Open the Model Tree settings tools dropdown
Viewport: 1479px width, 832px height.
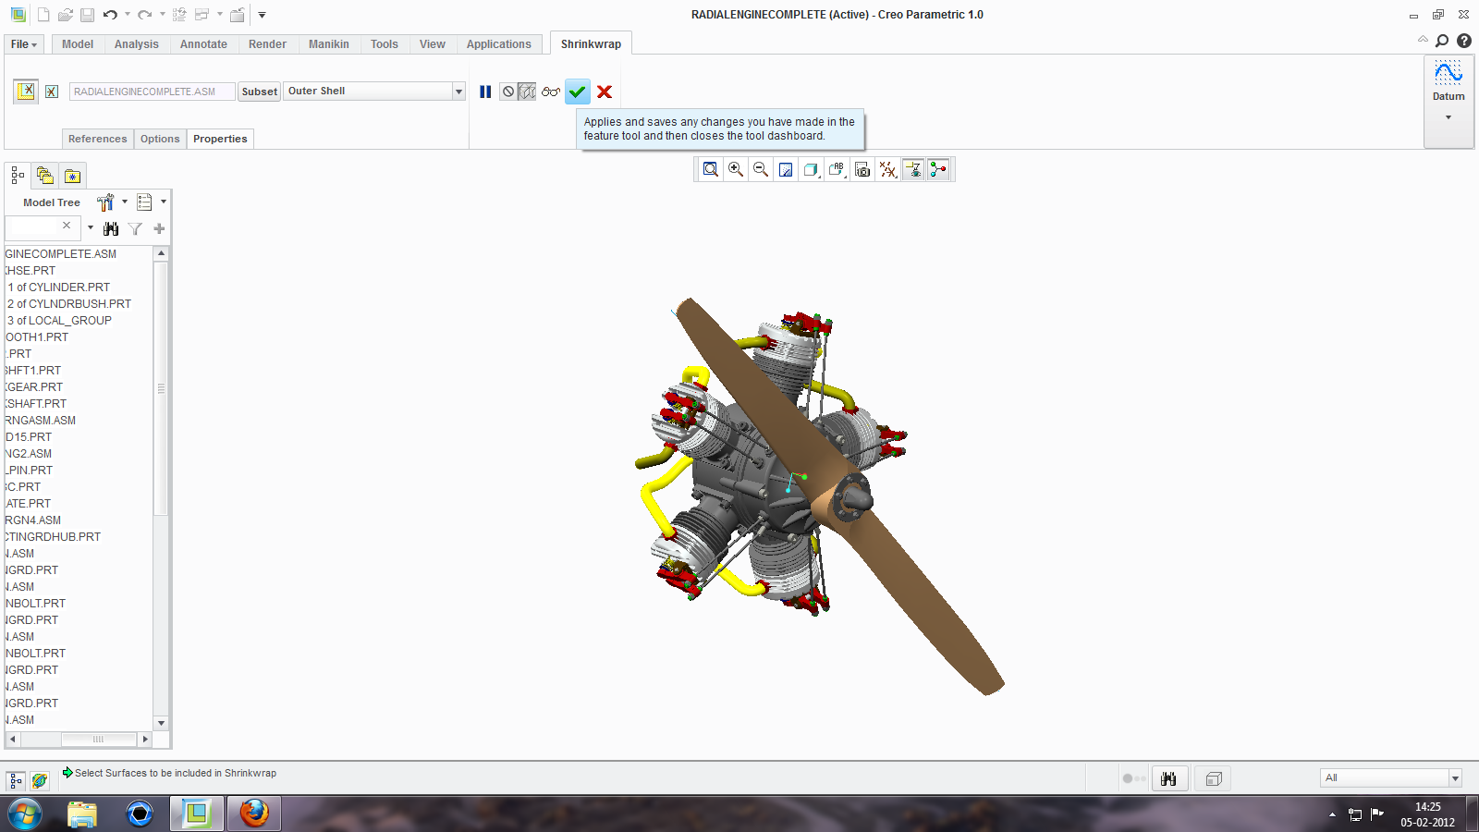click(x=111, y=202)
